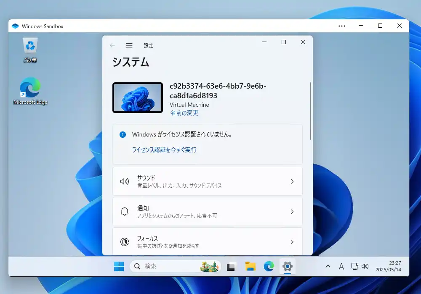Click the magnifier icon in the taskbar search
This screenshot has height=294, width=421.
coord(137,266)
